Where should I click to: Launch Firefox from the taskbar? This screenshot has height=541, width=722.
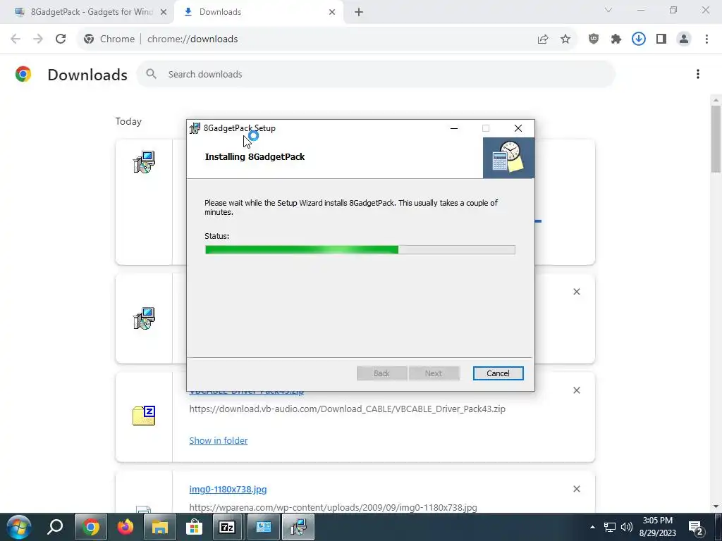point(126,527)
